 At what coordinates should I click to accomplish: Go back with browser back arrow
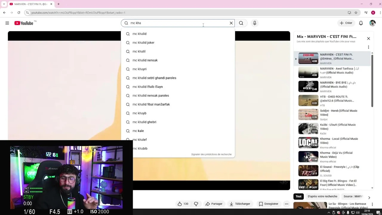(x=4, y=13)
